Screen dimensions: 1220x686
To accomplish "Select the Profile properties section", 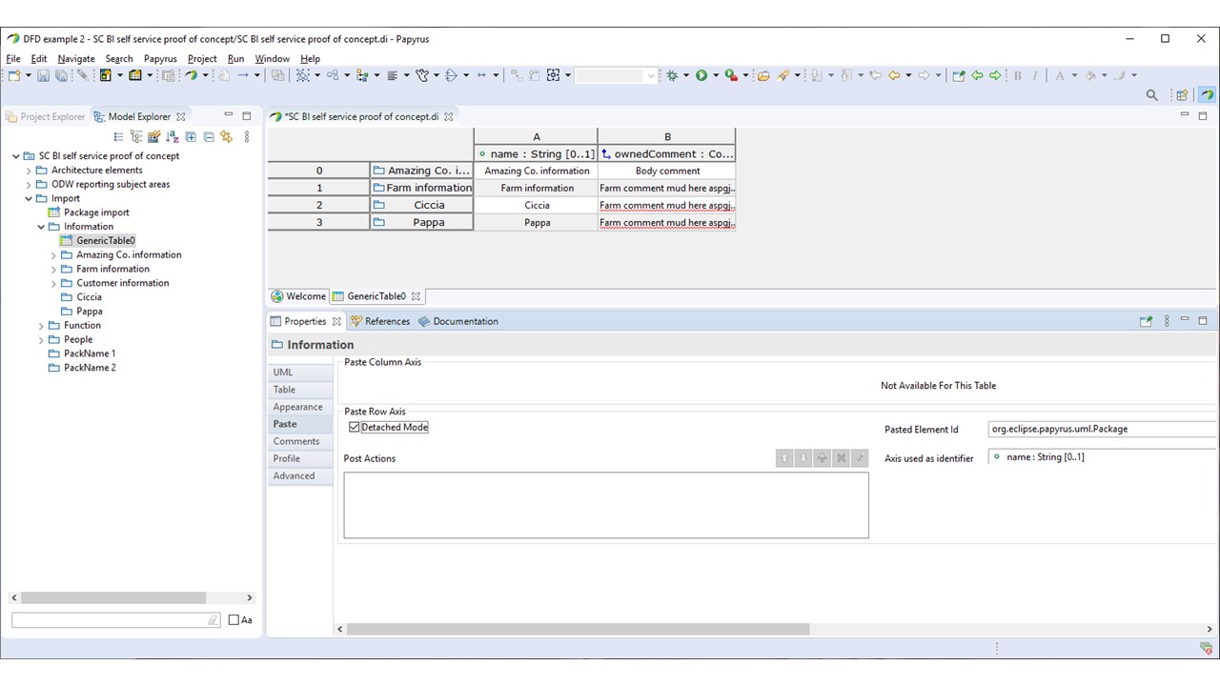I will tap(300, 458).
